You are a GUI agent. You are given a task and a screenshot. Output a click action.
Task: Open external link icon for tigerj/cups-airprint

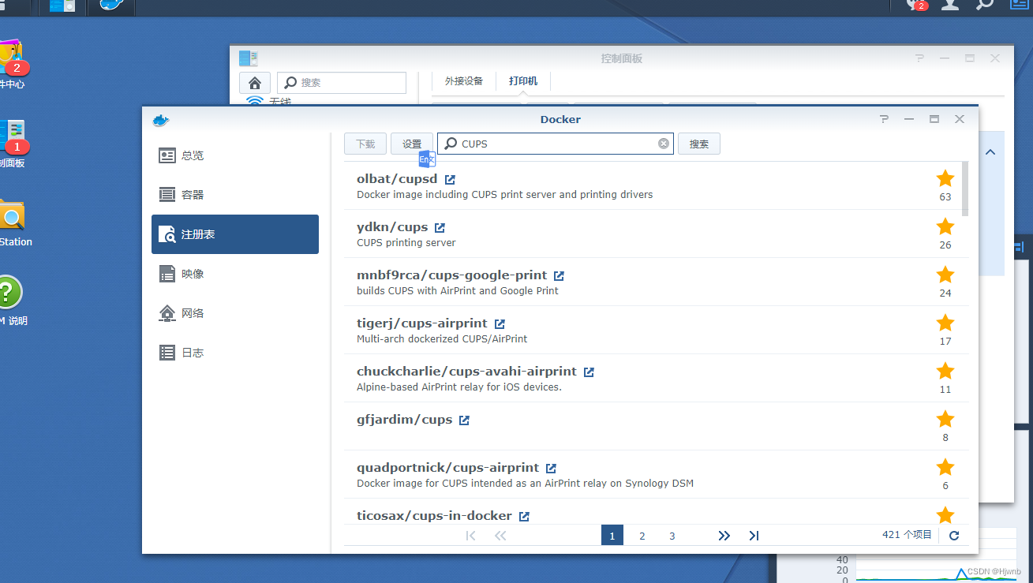(500, 324)
